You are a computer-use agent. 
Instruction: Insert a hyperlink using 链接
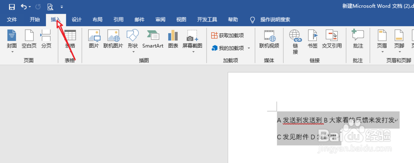296,42
